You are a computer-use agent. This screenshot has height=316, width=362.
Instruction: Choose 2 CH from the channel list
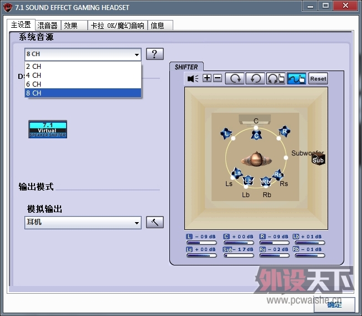(x=33, y=67)
